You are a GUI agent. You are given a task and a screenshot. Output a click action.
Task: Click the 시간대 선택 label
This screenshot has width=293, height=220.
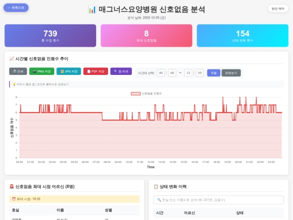pyautogui.click(x=146, y=73)
